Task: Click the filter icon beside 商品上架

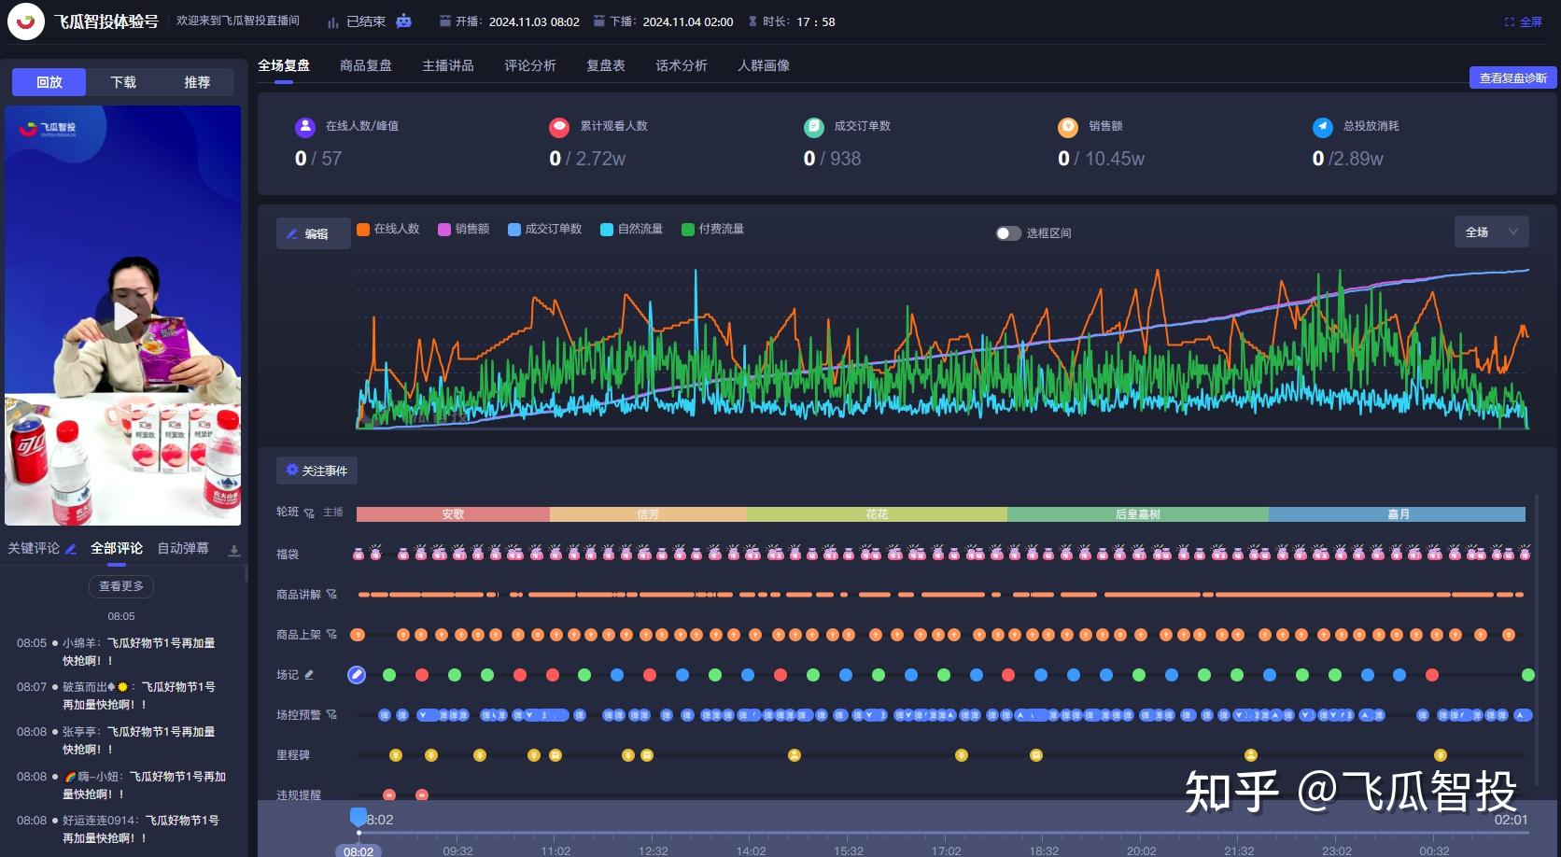Action: pos(331,635)
